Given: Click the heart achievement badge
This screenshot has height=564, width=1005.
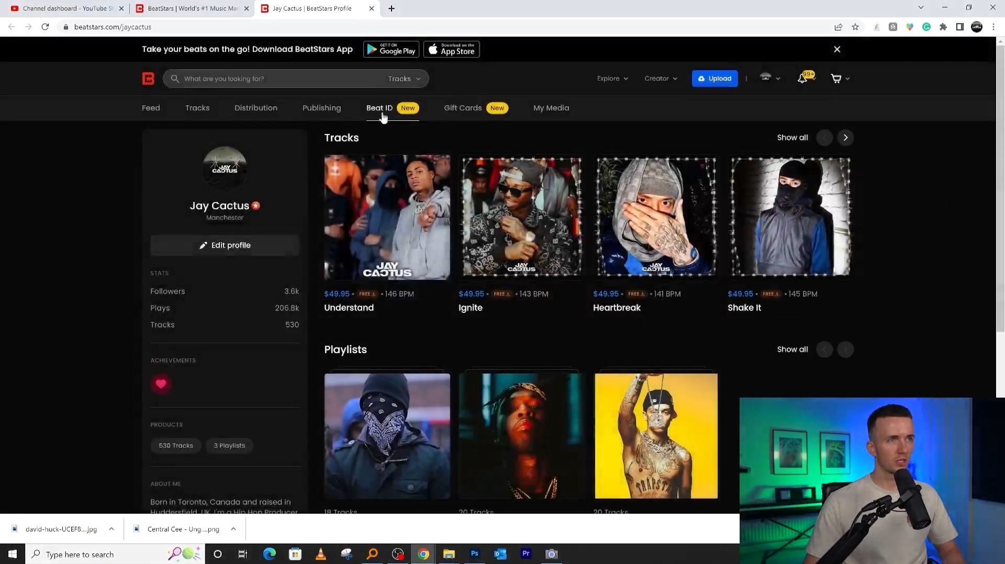Looking at the screenshot, I should pyautogui.click(x=161, y=384).
